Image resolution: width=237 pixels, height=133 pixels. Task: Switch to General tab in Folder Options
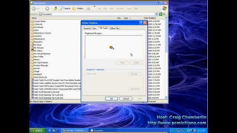87,28
